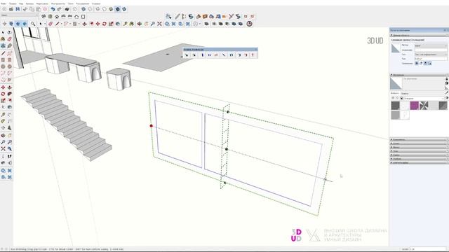Open the layer dropdown in Entity Info
Image resolution: width=449 pixels, height=252 pixels.
pos(431,45)
